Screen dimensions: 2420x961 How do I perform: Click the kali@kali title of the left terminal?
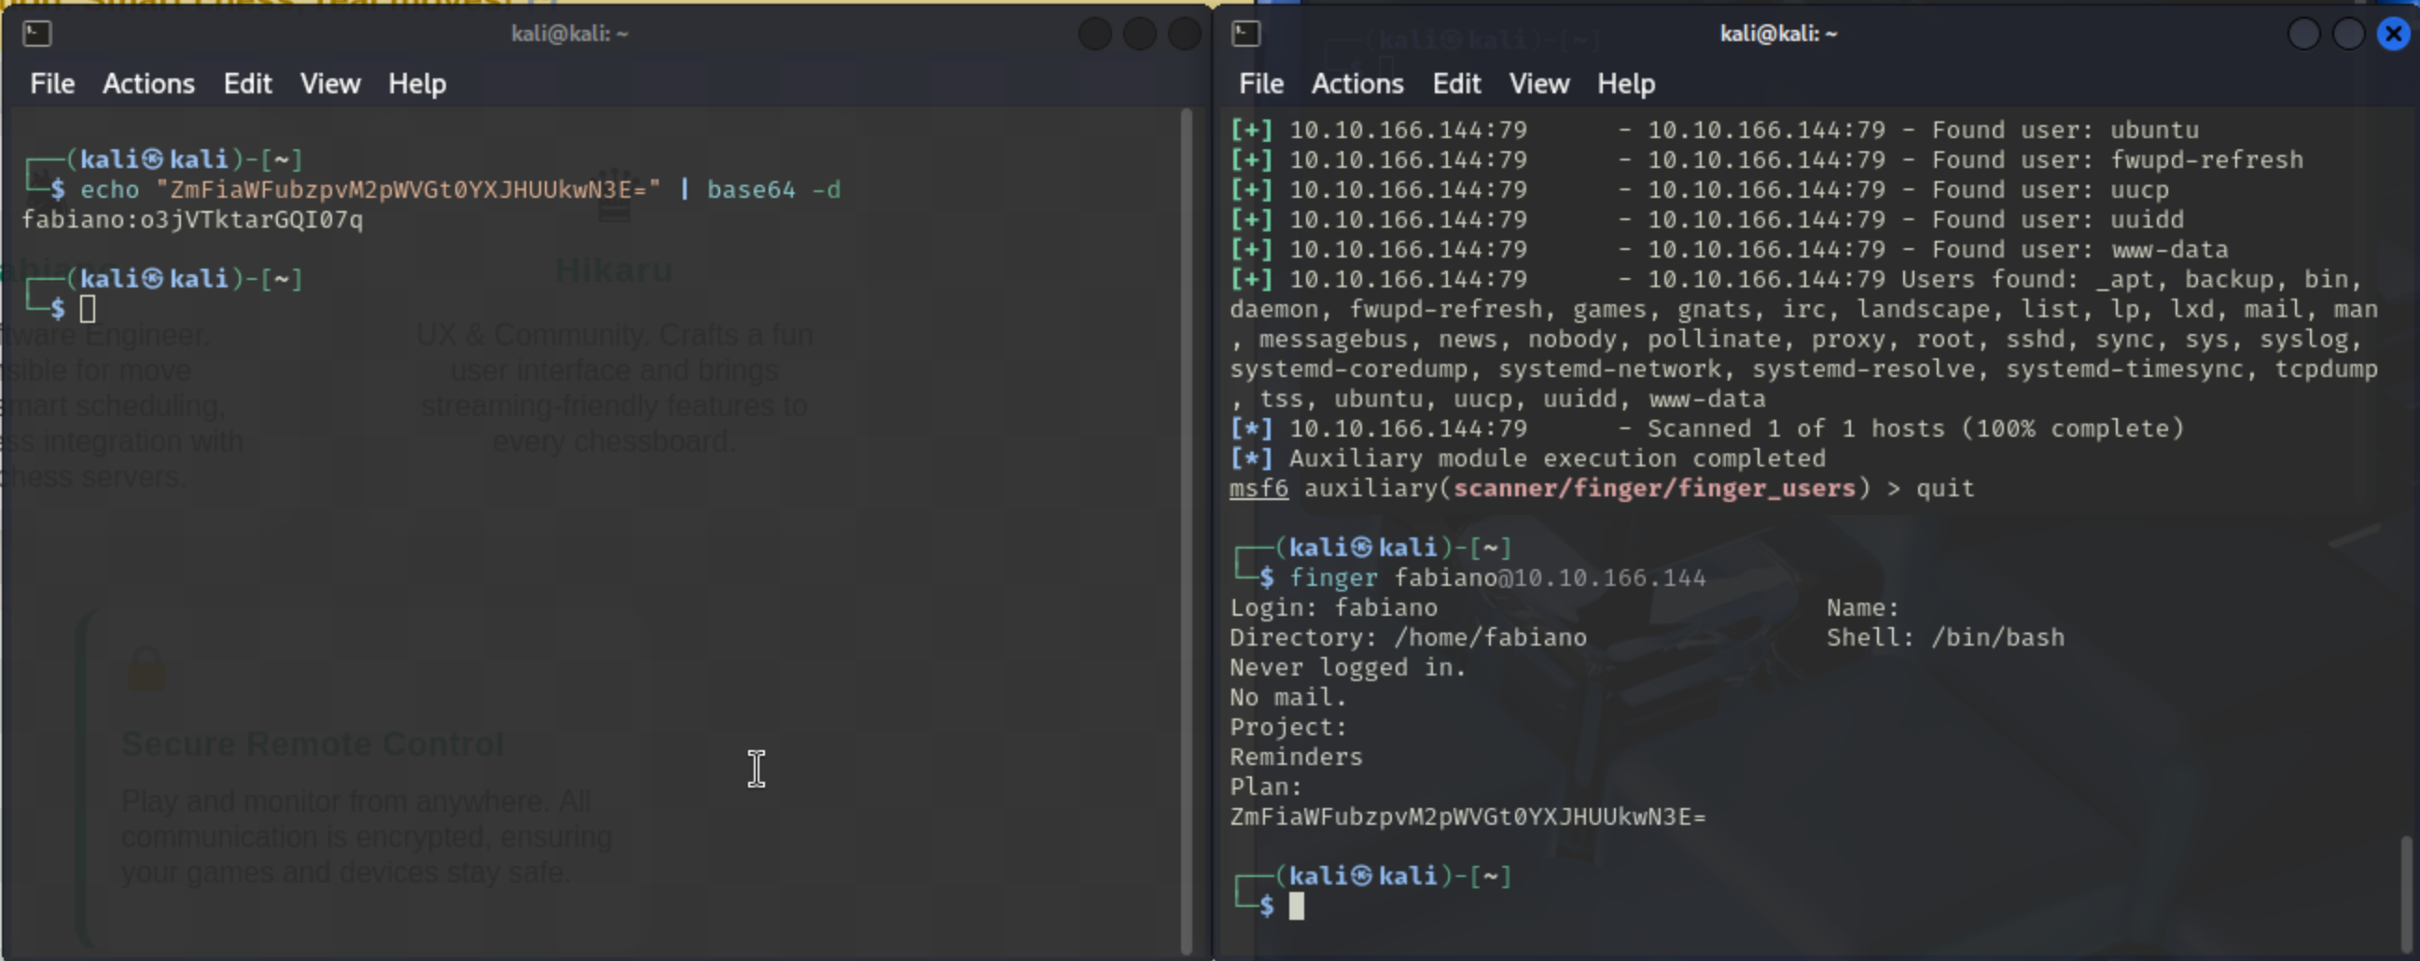(x=569, y=34)
